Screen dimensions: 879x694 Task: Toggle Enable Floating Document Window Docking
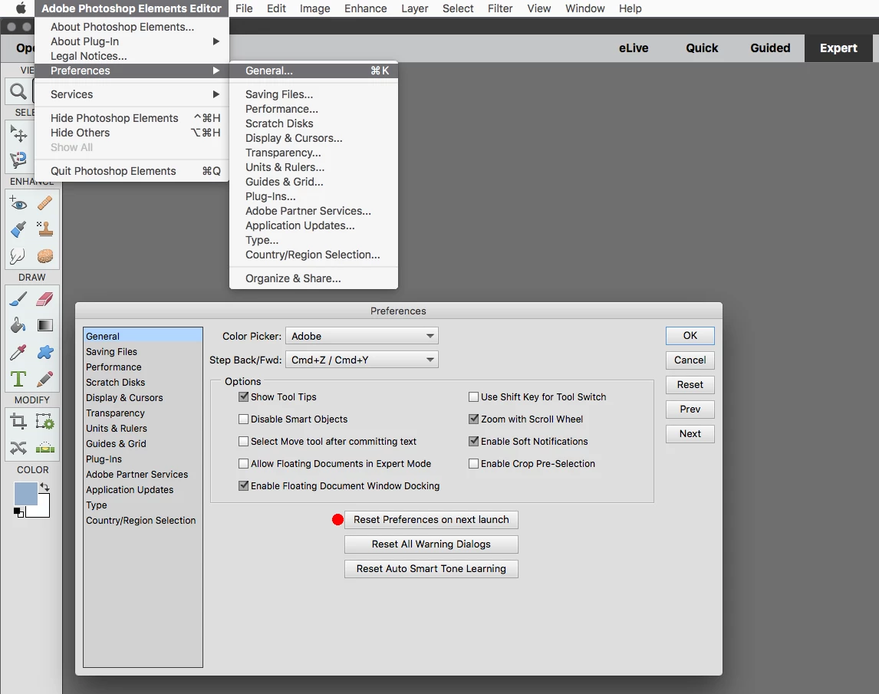coord(243,485)
